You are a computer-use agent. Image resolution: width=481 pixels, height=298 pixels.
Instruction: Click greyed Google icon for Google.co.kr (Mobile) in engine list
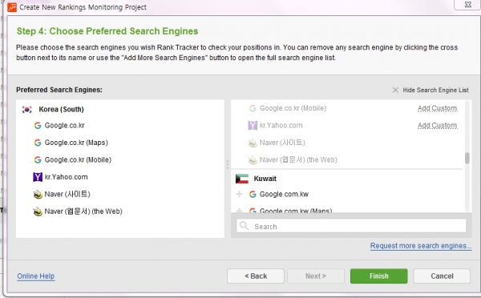[x=253, y=108]
